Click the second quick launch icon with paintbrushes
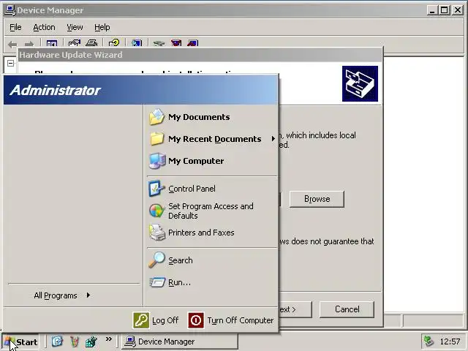Screen dimensions: 468x351 click(x=75, y=341)
